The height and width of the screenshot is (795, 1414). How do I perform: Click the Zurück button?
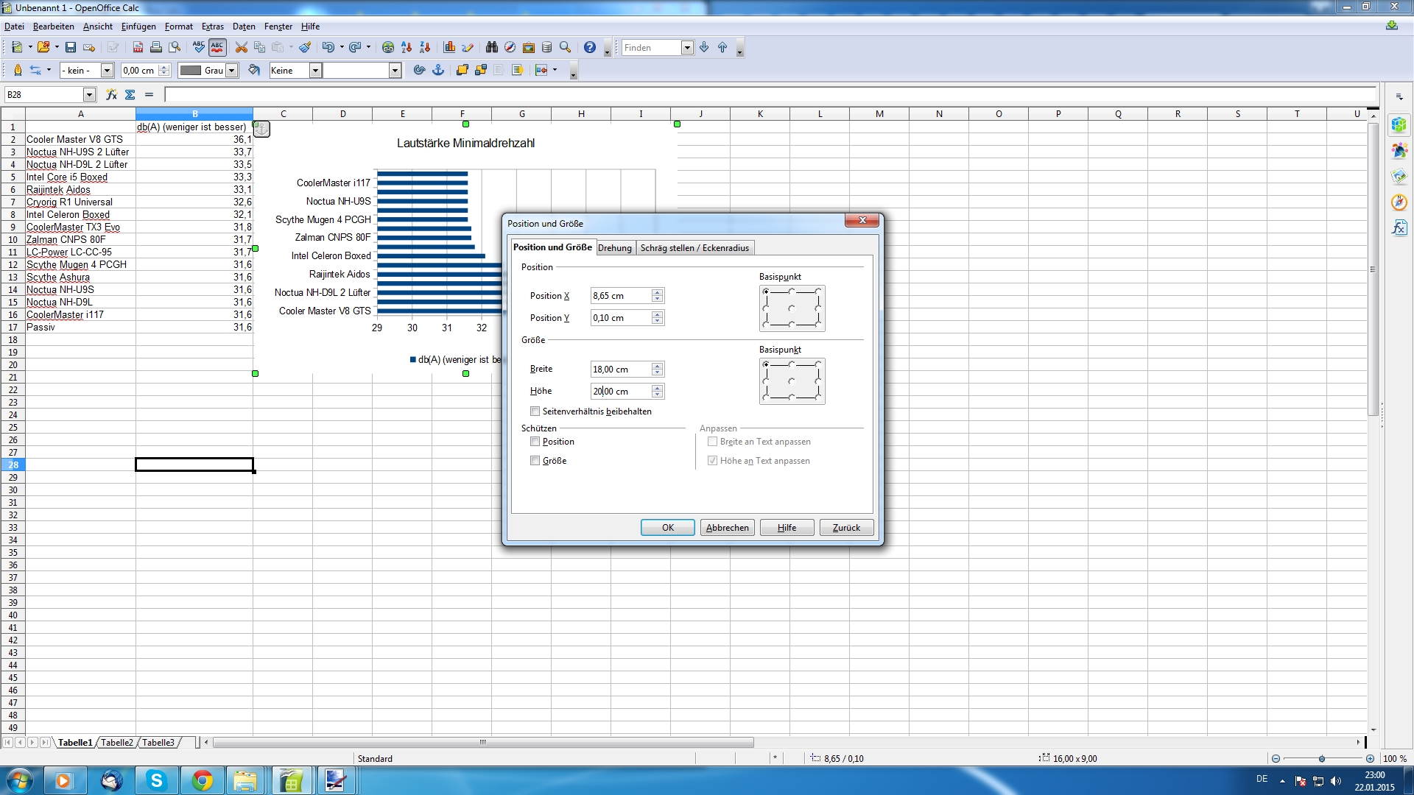tap(847, 528)
